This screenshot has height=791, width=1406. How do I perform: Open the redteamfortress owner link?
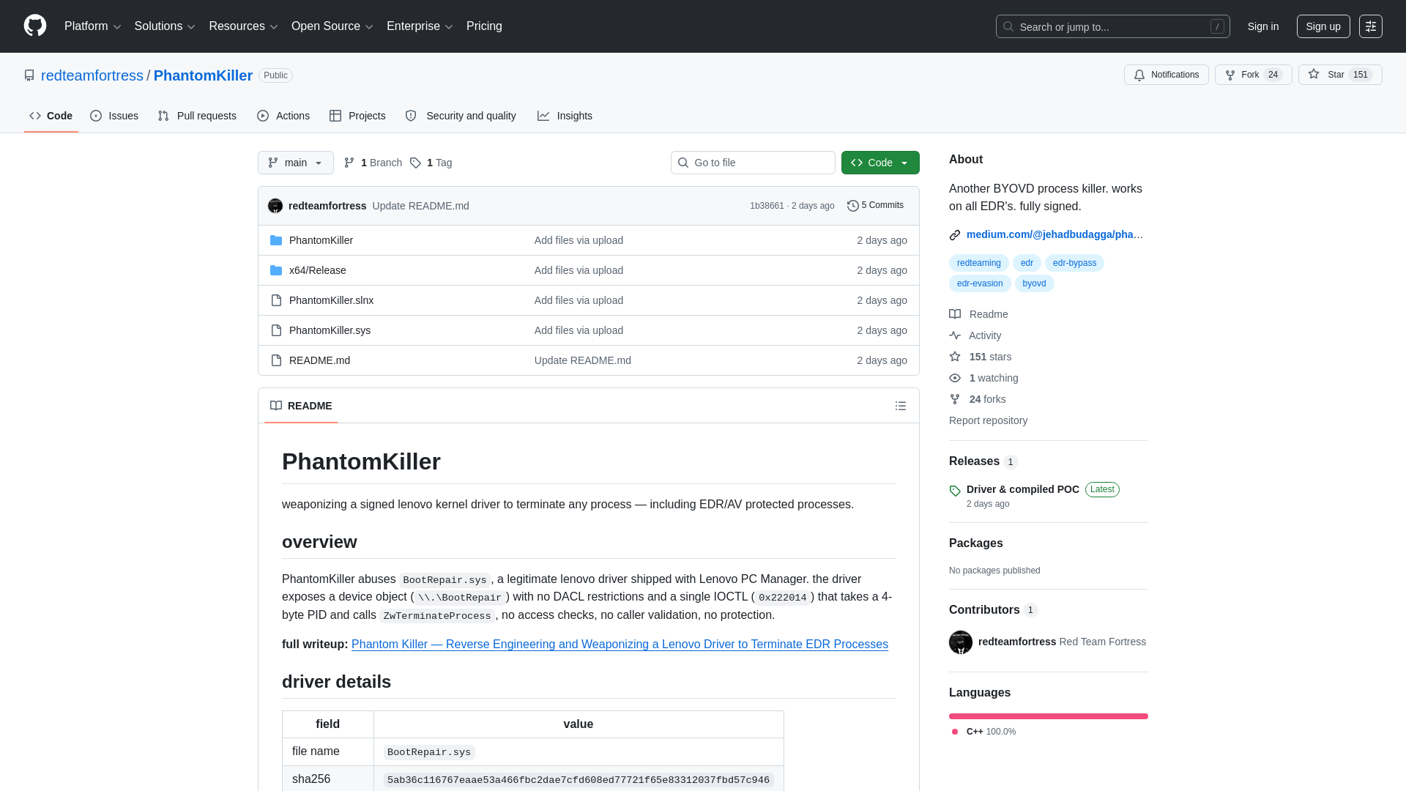tap(92, 75)
